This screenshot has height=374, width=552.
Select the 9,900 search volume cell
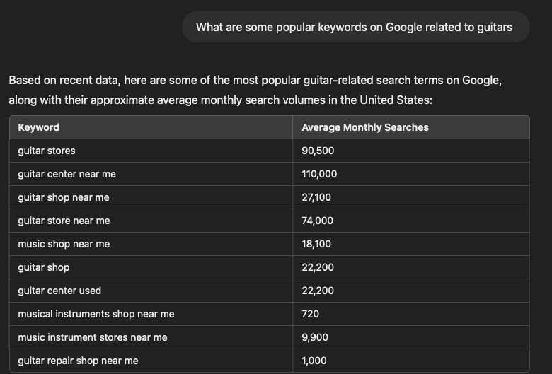pos(315,337)
